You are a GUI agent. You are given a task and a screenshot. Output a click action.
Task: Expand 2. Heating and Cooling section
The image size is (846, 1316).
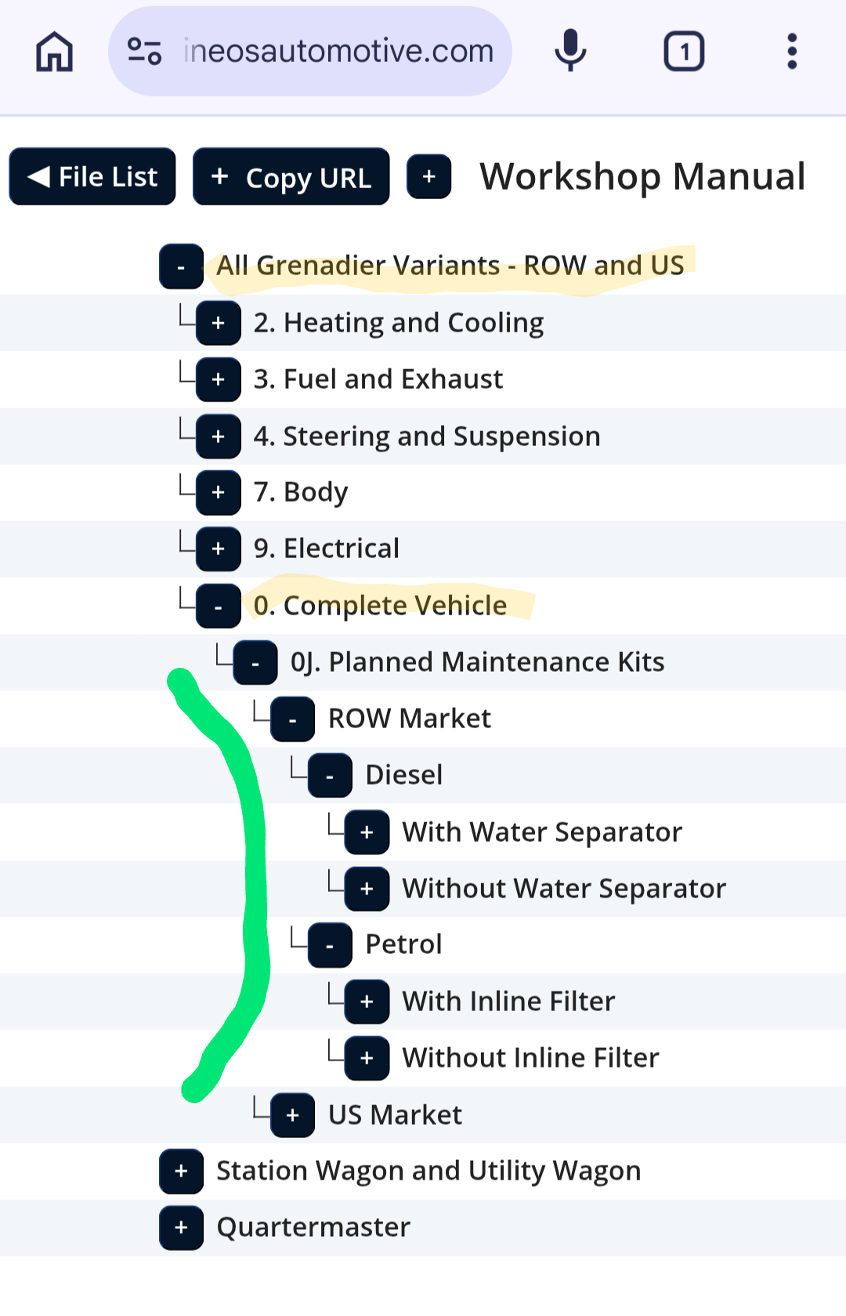[218, 323]
